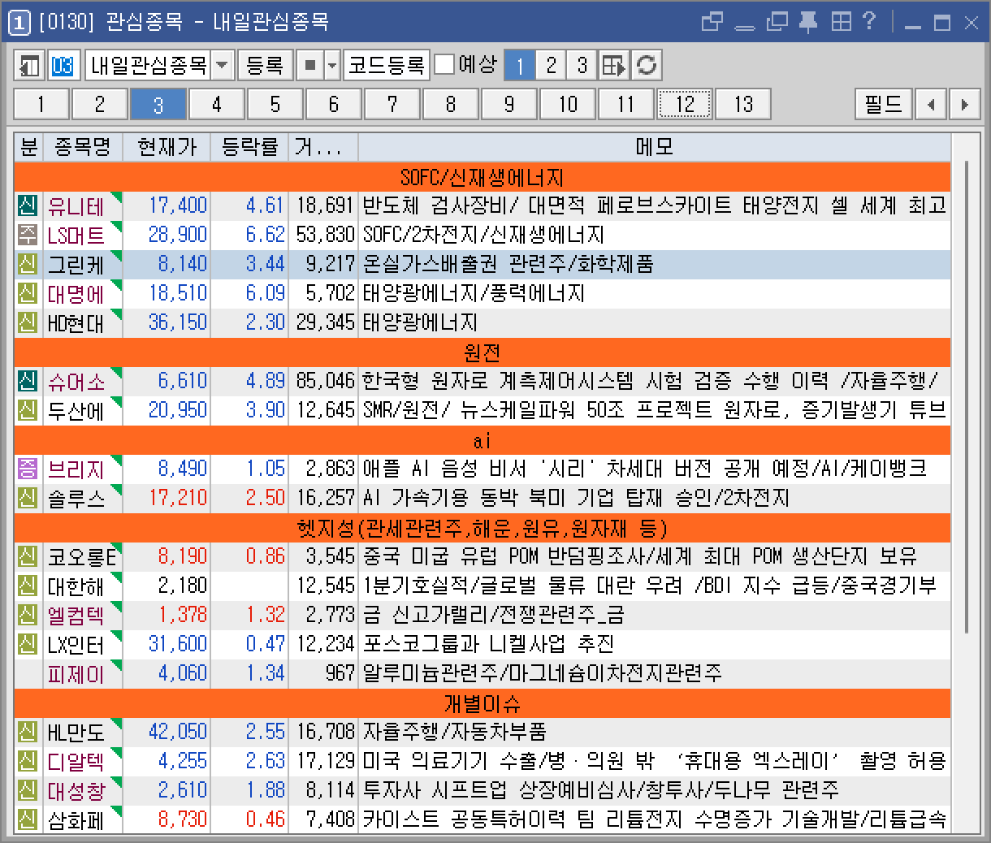This screenshot has height=843, width=991.
Task: Switch to watchlist tab 13
Action: 743,105
